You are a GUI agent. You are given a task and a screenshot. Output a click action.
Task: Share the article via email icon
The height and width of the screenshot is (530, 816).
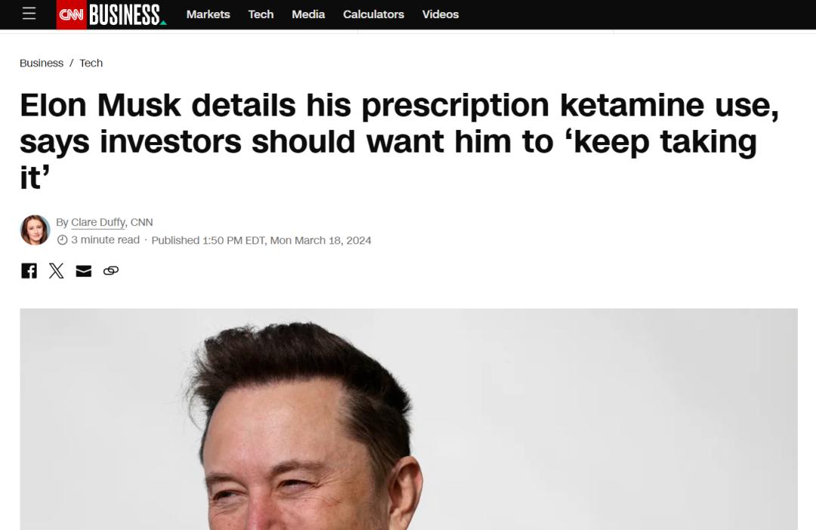tap(83, 271)
